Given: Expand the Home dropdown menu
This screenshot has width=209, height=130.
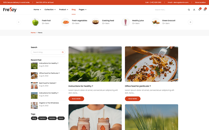Looking at the screenshot, I should tap(37, 10).
